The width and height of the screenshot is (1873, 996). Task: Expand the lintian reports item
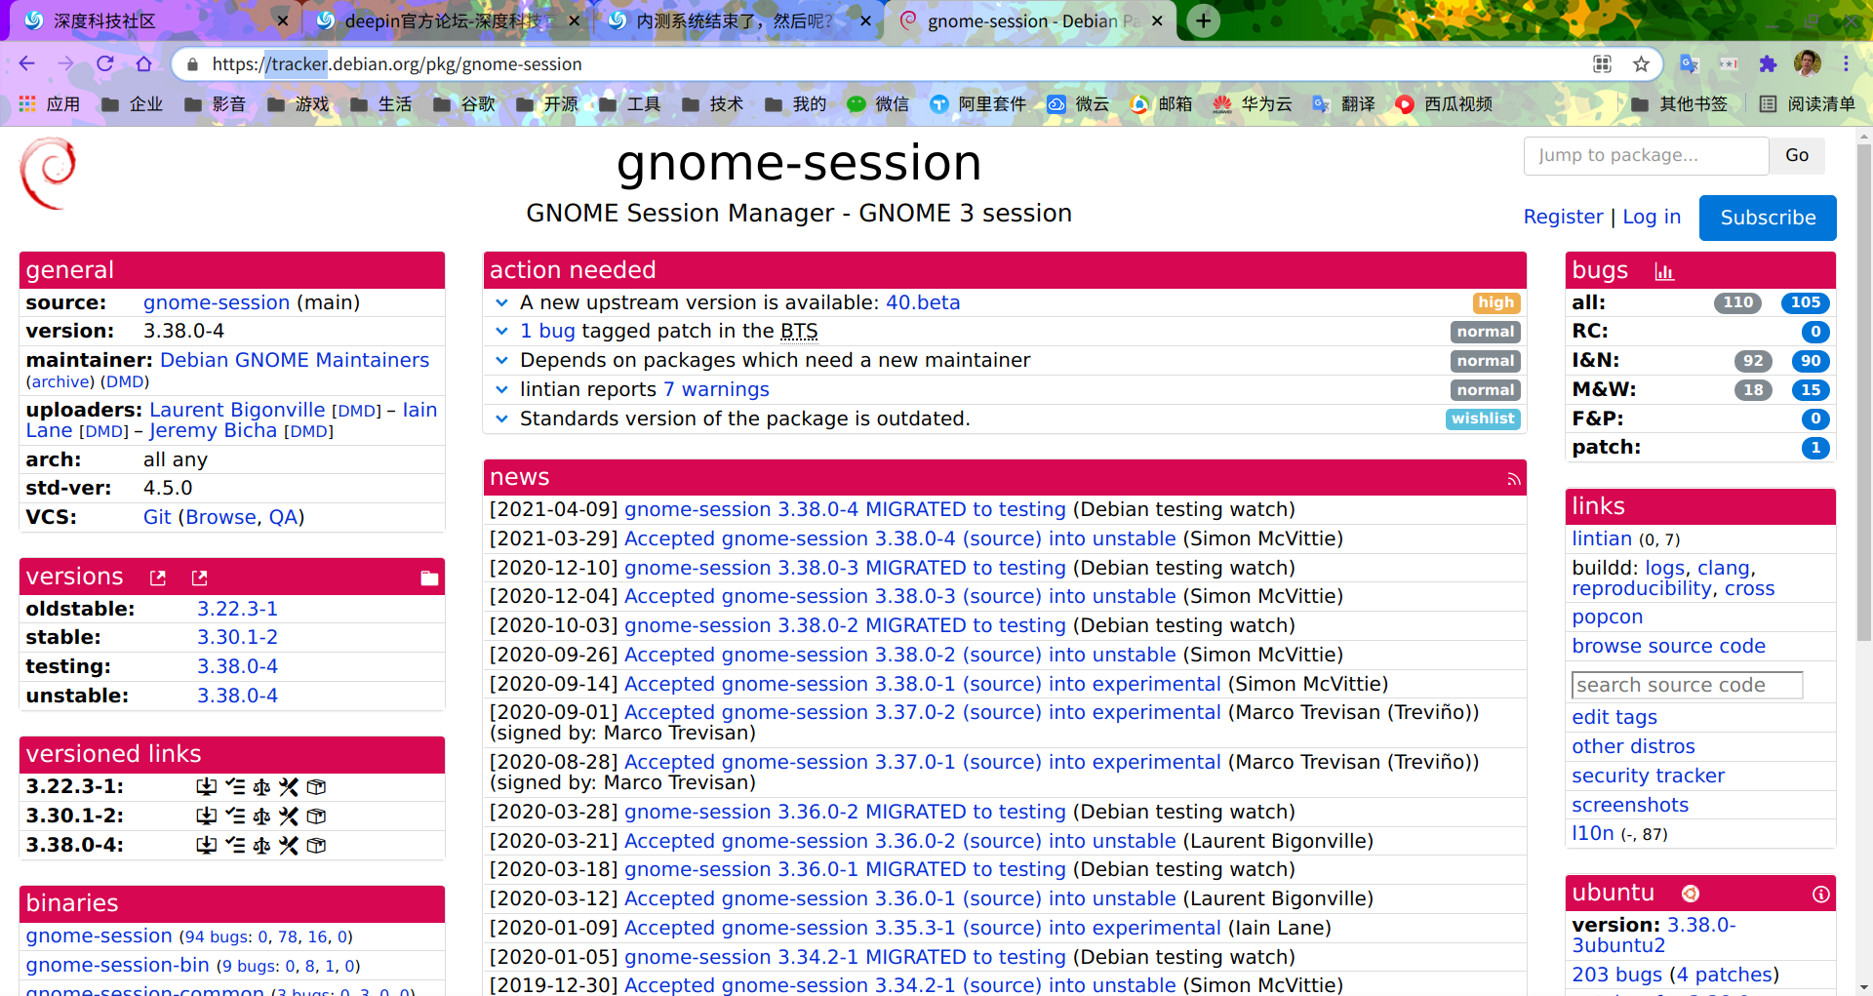[x=501, y=390]
